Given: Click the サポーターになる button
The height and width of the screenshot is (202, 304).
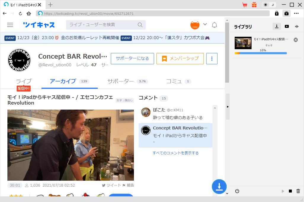Looking at the screenshot, I should [x=132, y=59].
